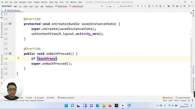Click the onBackPressed breadcrumb
Image resolution: width=195 pixels, height=109 pixels.
tap(76, 6)
